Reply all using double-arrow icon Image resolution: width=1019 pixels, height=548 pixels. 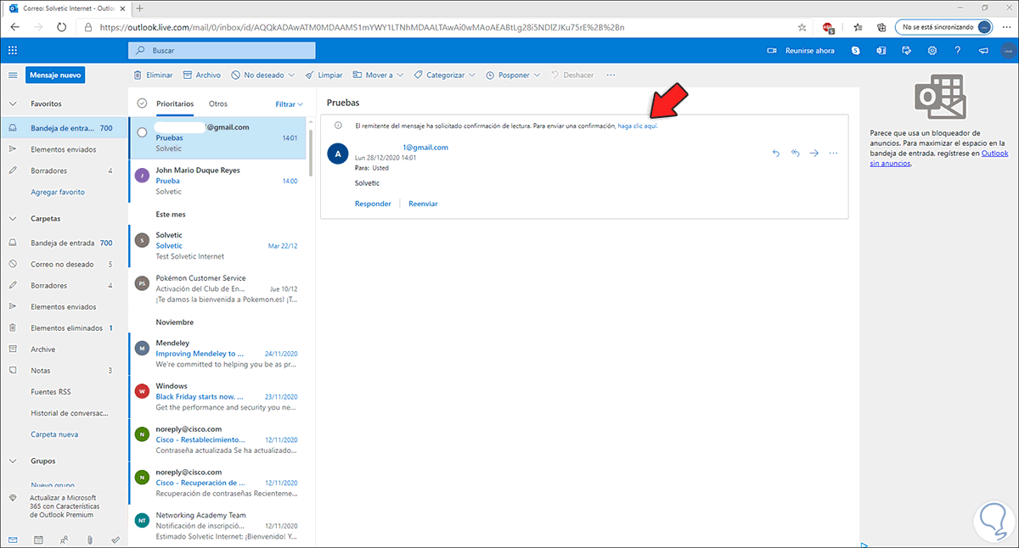tap(795, 153)
